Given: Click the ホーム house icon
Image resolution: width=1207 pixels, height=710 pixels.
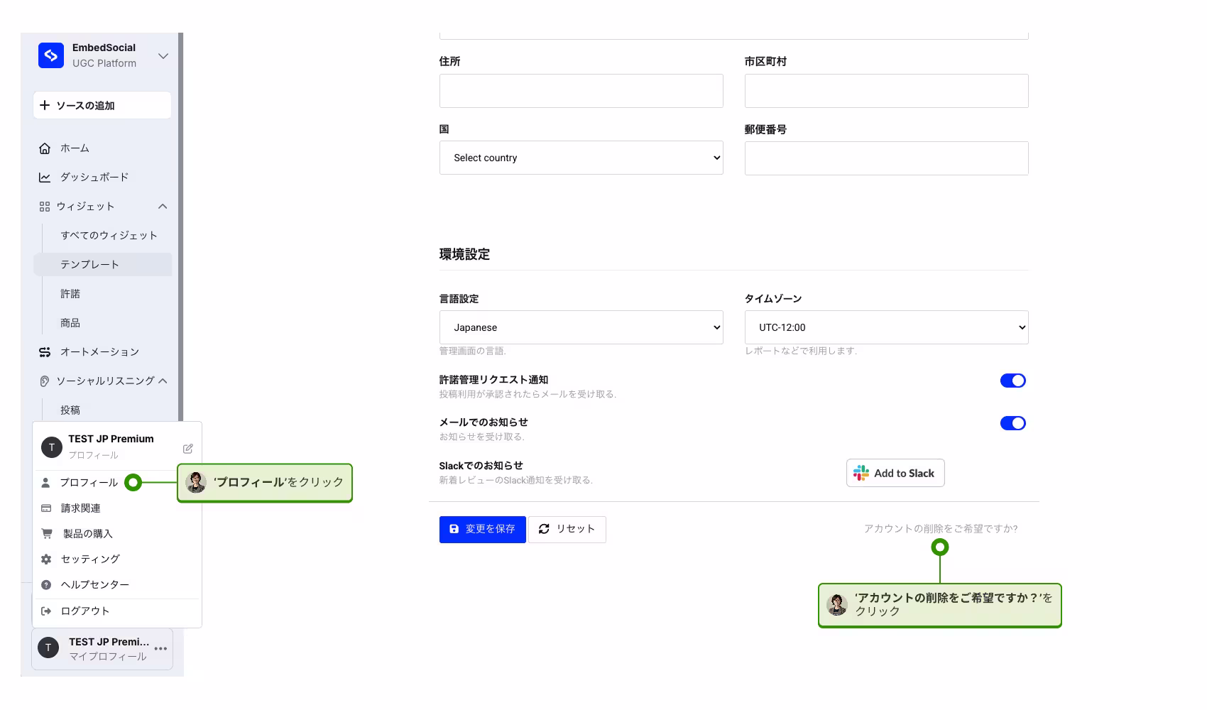Looking at the screenshot, I should pyautogui.click(x=45, y=148).
